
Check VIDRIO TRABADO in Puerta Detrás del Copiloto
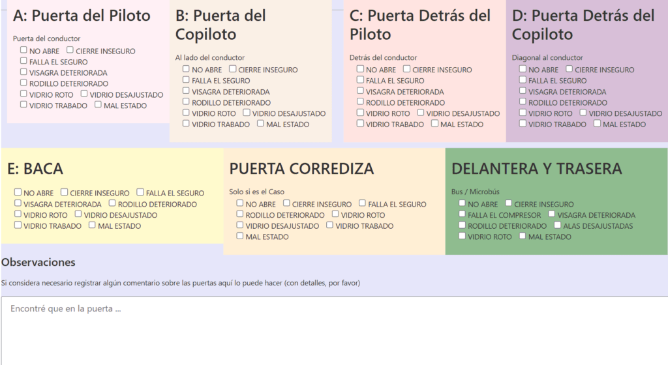coord(523,124)
